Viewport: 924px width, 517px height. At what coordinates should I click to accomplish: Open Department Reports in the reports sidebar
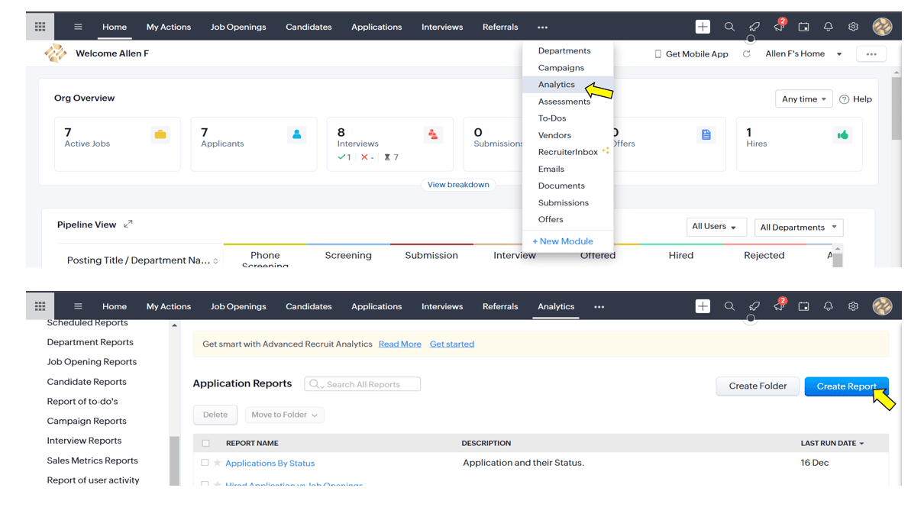click(x=90, y=342)
